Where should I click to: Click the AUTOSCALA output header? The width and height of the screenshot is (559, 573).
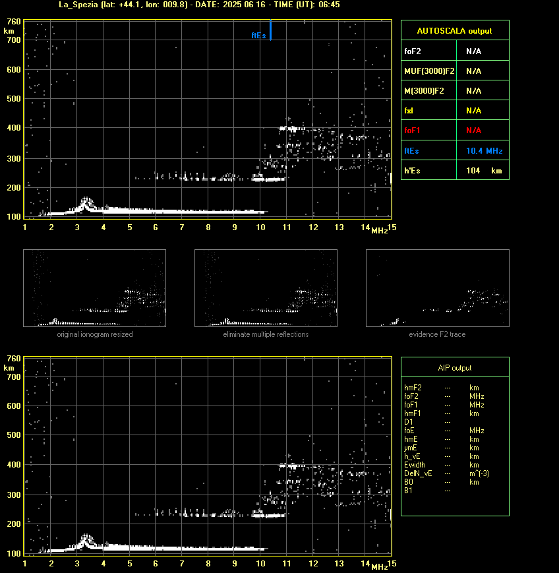(455, 31)
